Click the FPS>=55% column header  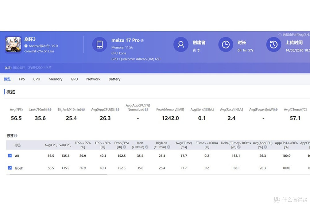pyautogui.click(x=83, y=145)
